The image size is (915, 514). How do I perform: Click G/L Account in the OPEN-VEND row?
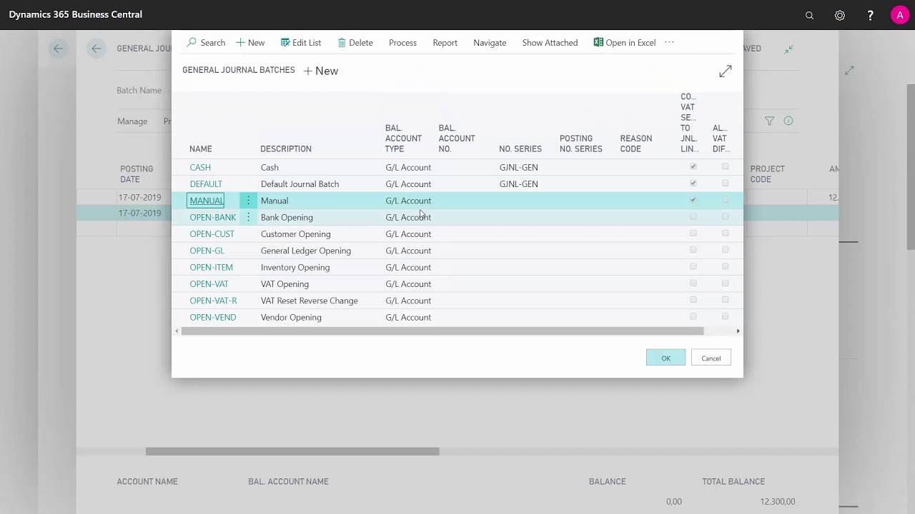(x=408, y=317)
